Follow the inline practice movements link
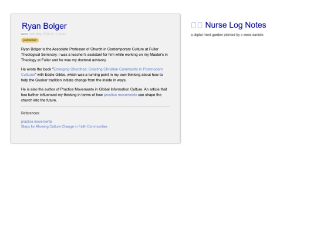 pyautogui.click(x=120, y=95)
